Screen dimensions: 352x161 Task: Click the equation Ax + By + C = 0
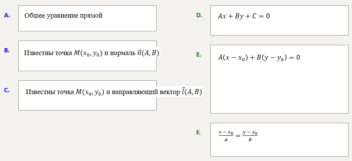[244, 16]
